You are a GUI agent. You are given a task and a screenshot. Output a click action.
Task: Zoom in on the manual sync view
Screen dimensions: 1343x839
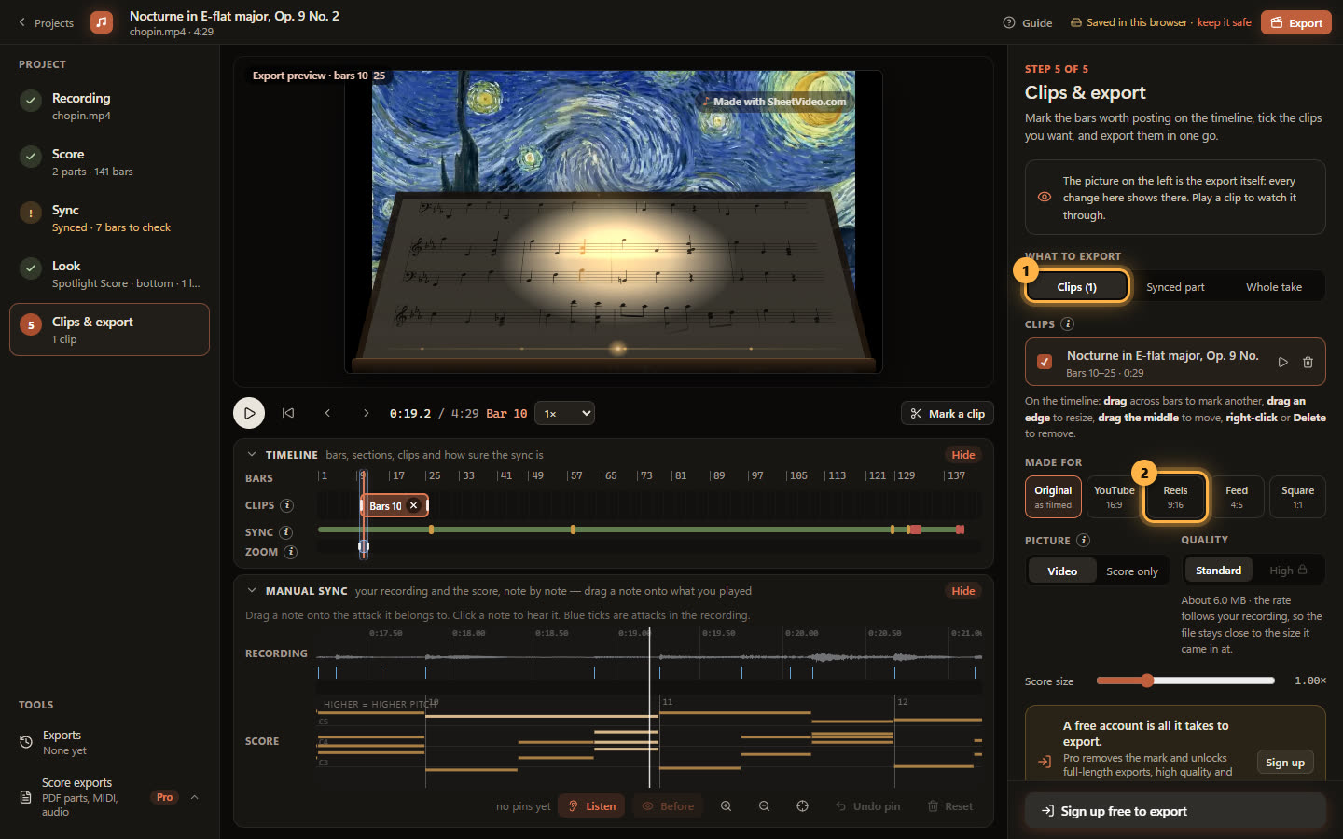[726, 806]
